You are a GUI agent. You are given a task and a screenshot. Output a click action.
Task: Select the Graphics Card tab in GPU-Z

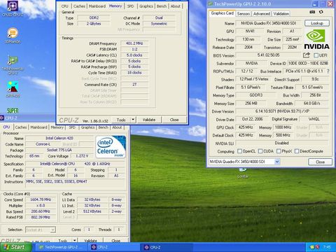(222, 13)
